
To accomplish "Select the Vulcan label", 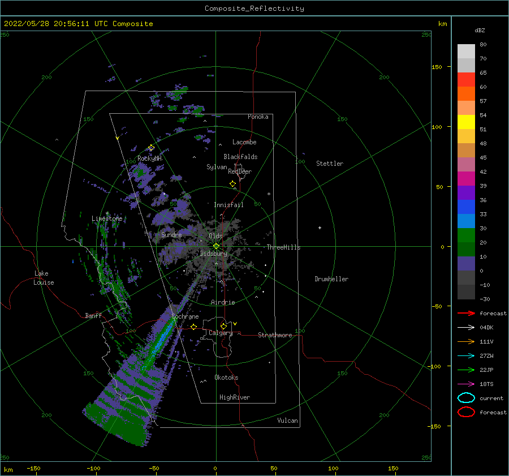I will [x=288, y=421].
